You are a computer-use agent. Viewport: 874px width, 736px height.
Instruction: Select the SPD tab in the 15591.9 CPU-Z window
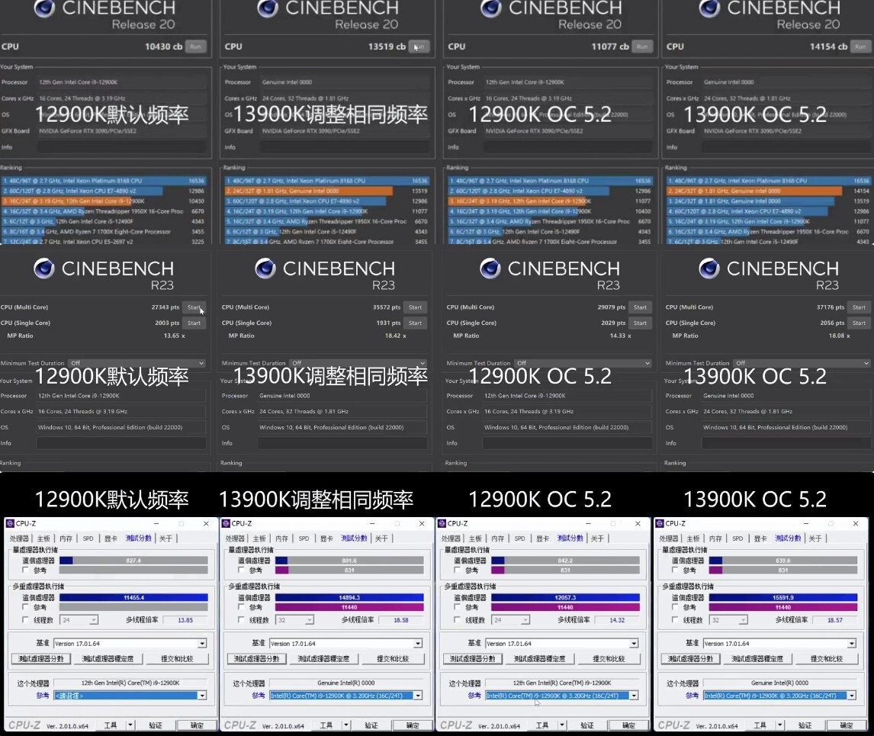737,538
